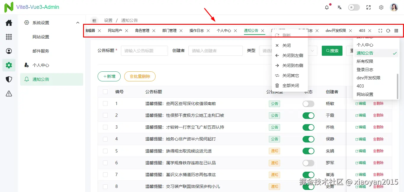This screenshot has height=192, width=404.
Task: Go to home icon in sidebar
Action: (9, 23)
